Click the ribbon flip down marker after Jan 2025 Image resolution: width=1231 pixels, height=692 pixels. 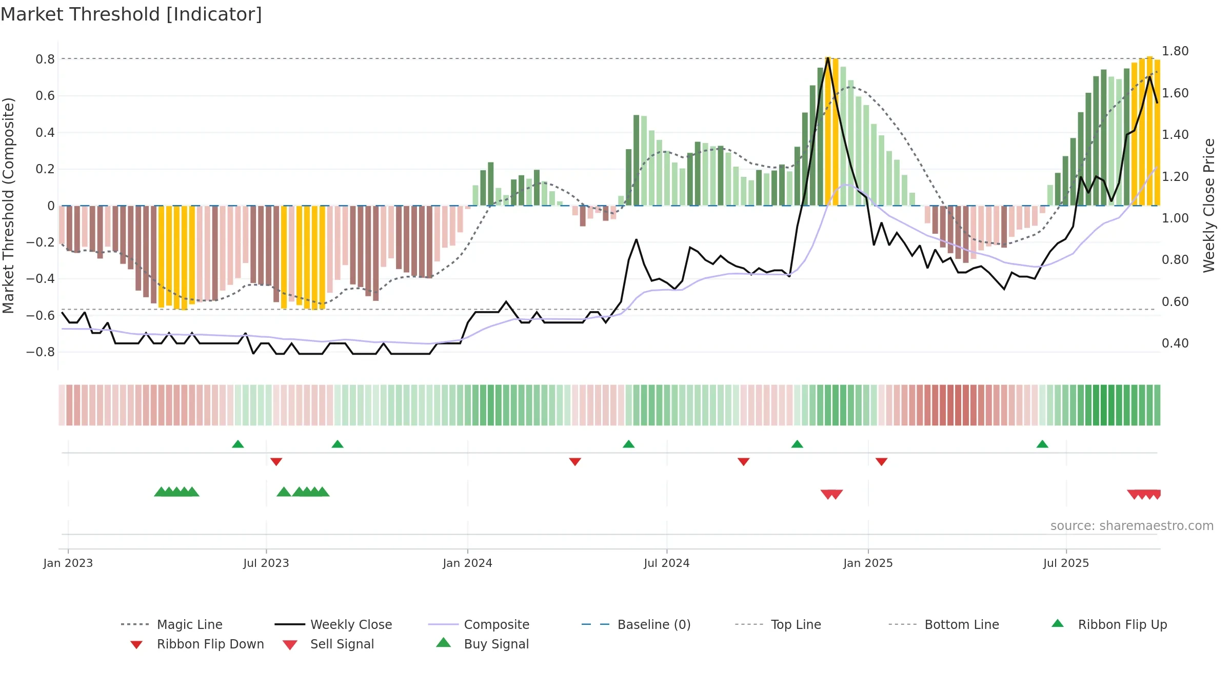click(x=882, y=462)
